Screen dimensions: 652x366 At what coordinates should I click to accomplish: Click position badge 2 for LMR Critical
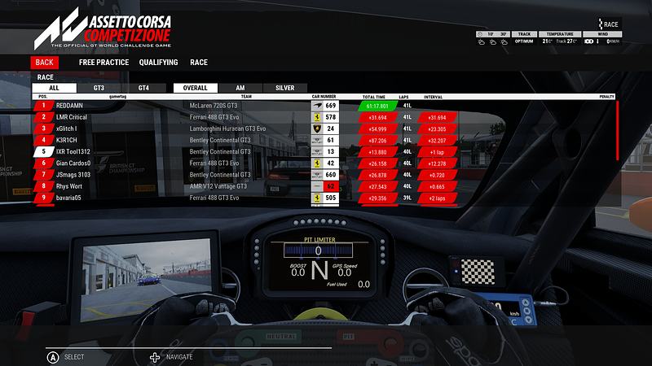[x=44, y=117]
